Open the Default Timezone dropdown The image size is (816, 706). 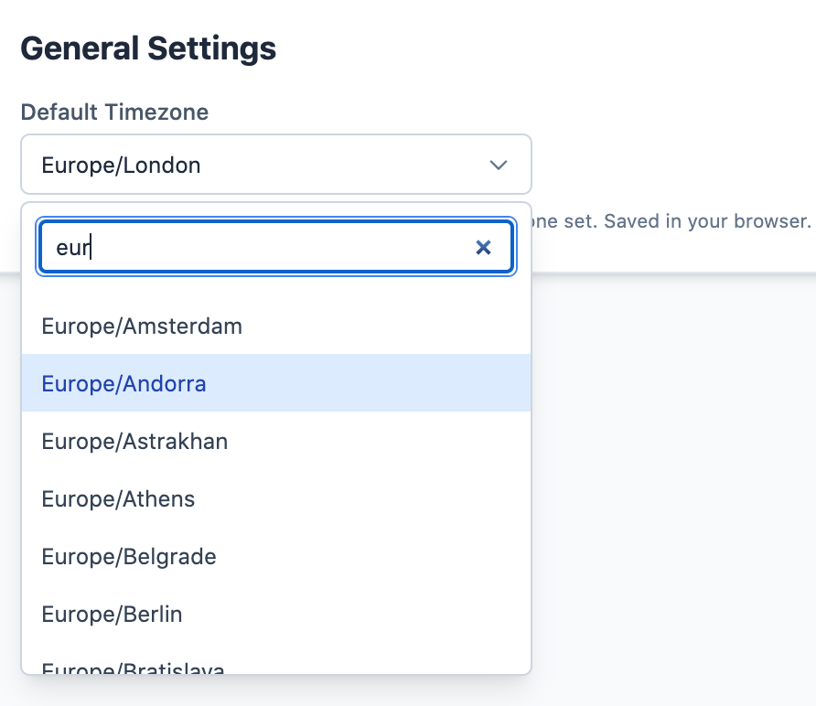click(x=276, y=166)
